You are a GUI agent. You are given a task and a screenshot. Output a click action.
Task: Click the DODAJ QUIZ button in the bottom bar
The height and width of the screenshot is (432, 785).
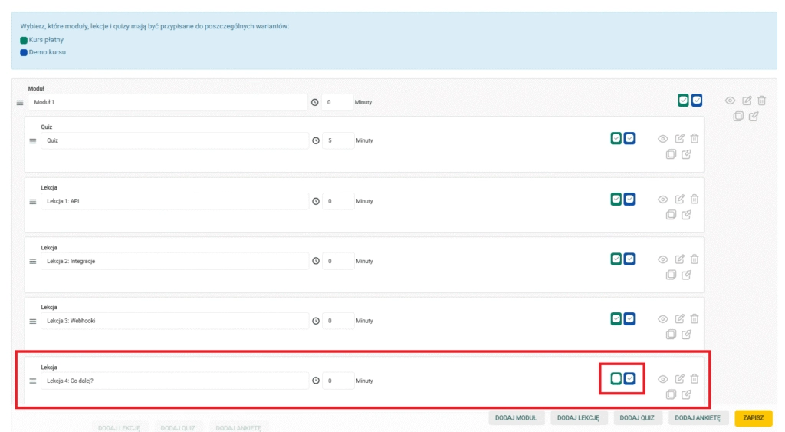637,418
